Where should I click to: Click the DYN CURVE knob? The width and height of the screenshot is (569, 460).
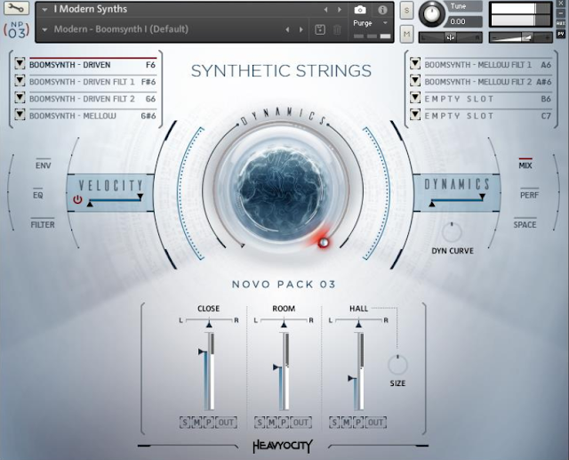452,232
